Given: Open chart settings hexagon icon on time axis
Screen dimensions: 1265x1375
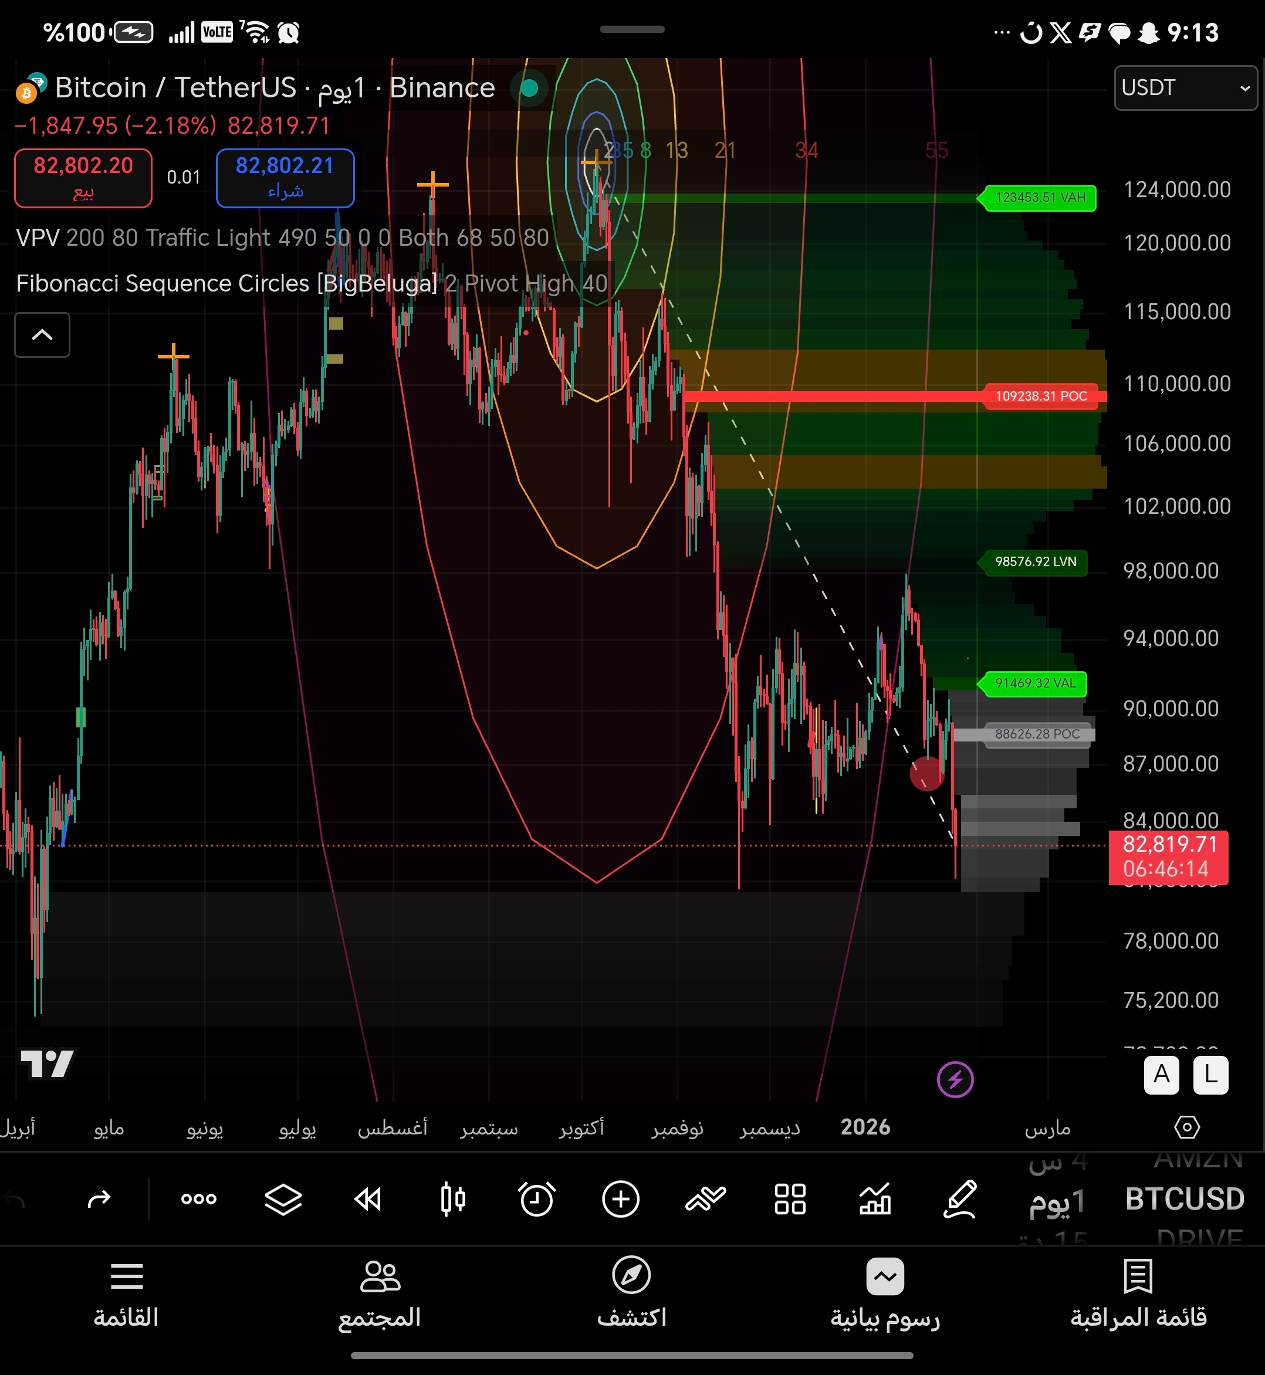Looking at the screenshot, I should pos(1186,1127).
